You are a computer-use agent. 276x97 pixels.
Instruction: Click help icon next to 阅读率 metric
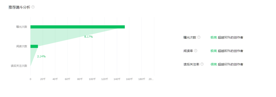click(x=195, y=51)
